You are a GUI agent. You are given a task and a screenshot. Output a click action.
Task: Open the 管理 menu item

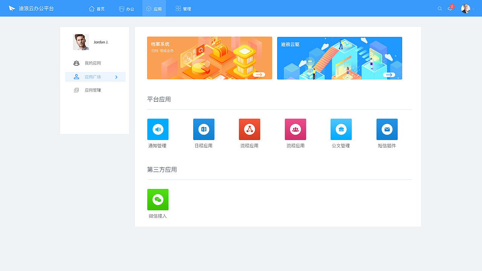[183, 8]
